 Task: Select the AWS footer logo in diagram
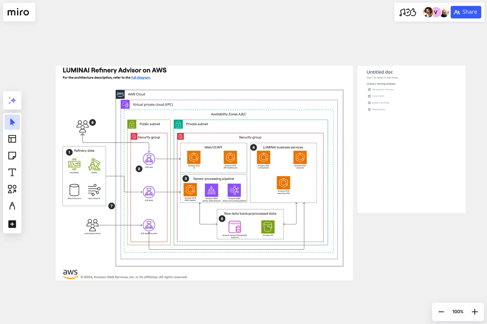coord(70,274)
